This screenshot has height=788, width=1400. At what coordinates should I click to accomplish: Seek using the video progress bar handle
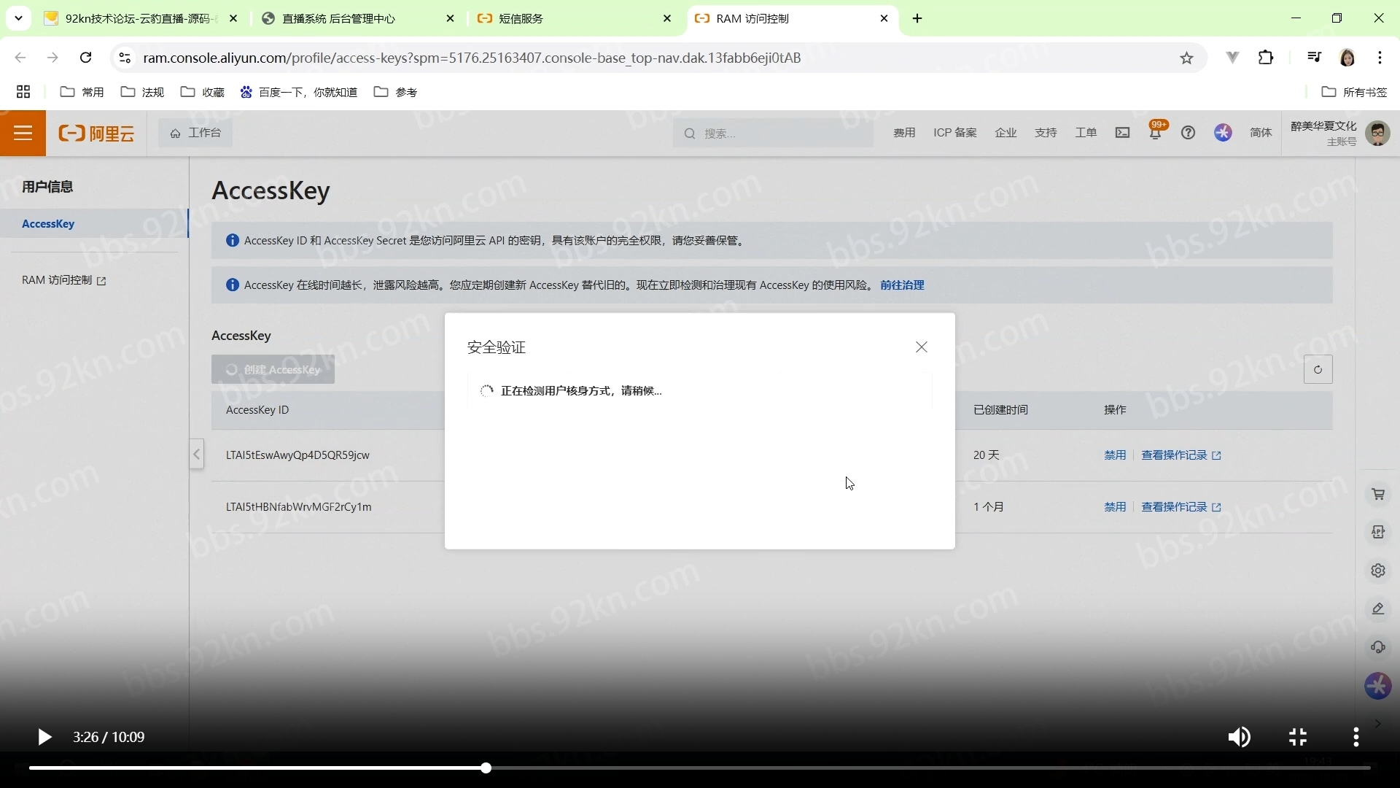pyautogui.click(x=486, y=768)
